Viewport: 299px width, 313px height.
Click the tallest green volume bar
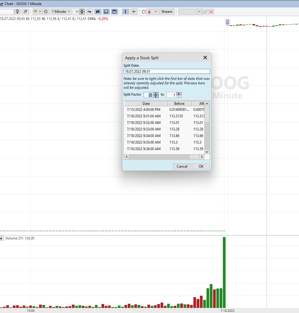(224, 272)
